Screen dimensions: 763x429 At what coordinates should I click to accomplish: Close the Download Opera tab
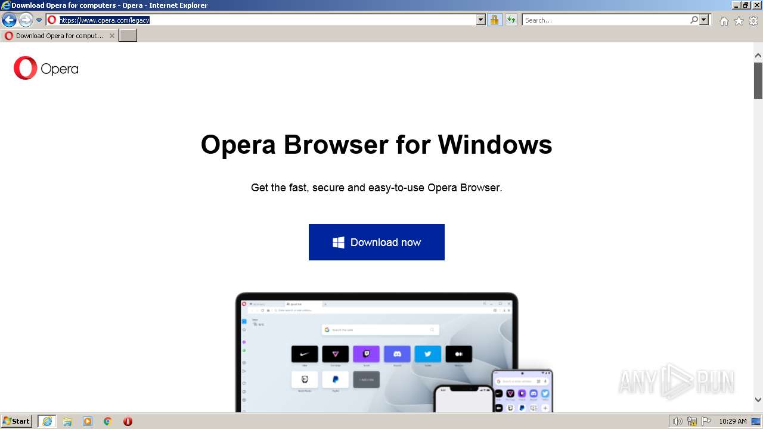coord(111,36)
